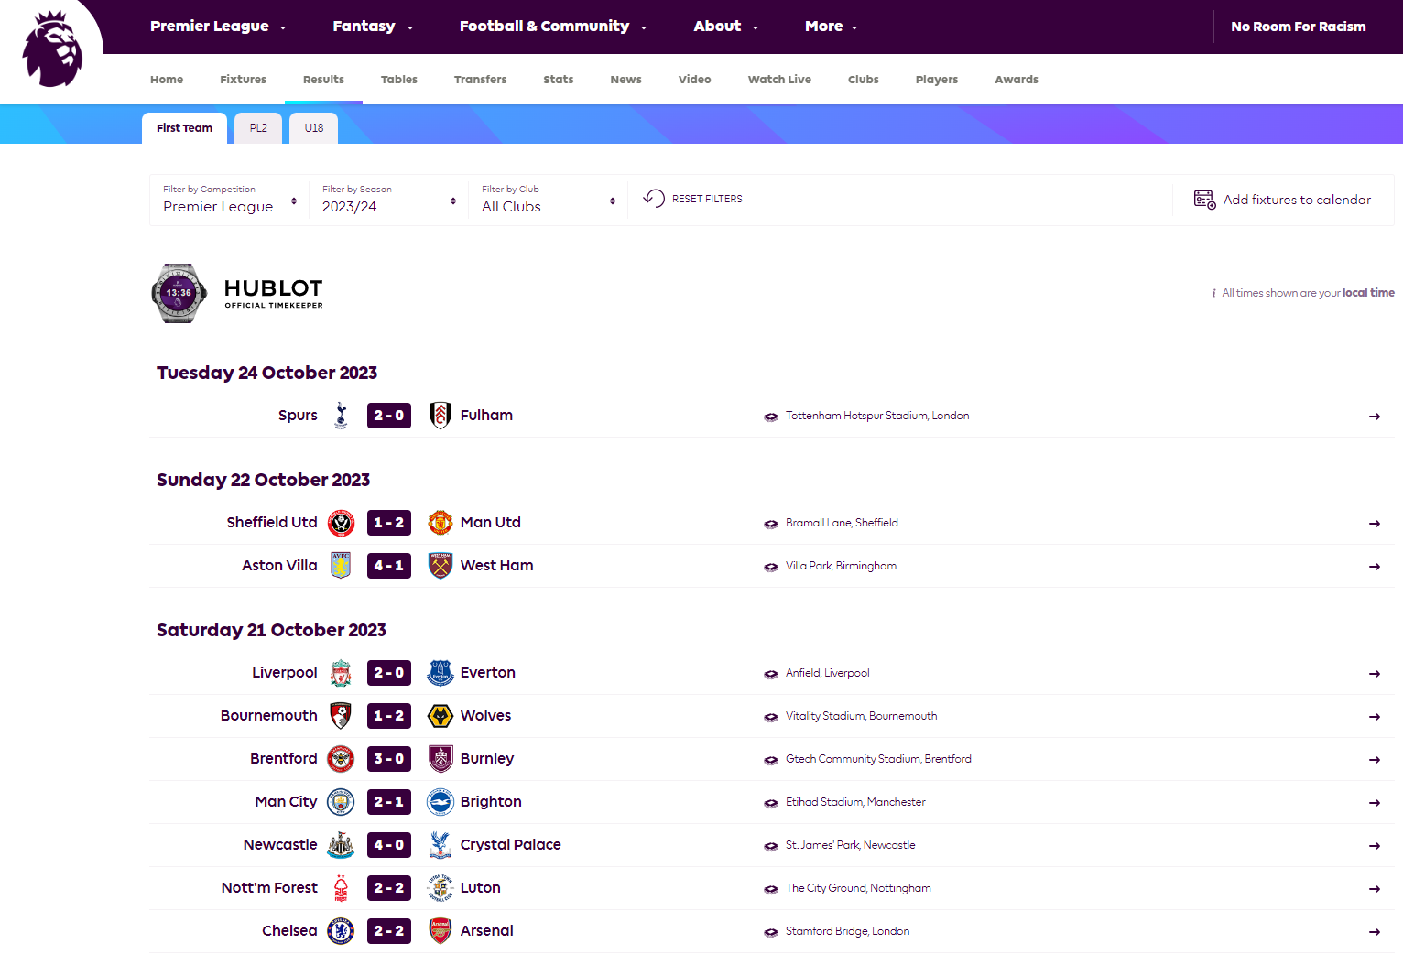Open the Clubs navigation link
This screenshot has width=1403, height=954.
(863, 80)
